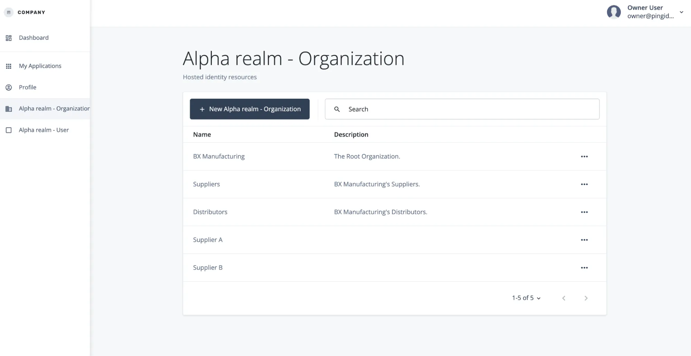The height and width of the screenshot is (356, 691).
Task: Select the Supplier B row
Action: [x=394, y=268]
